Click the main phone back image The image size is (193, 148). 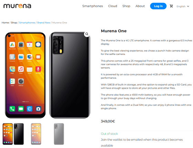[70, 75]
